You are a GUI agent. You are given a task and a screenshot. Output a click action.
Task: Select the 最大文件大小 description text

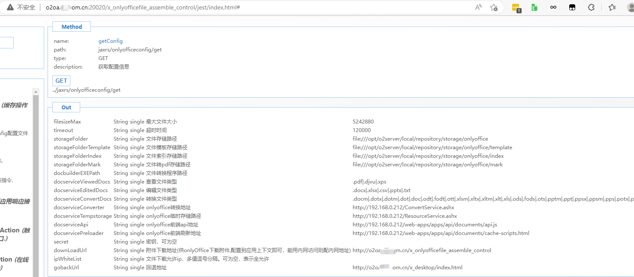pyautogui.click(x=161, y=122)
